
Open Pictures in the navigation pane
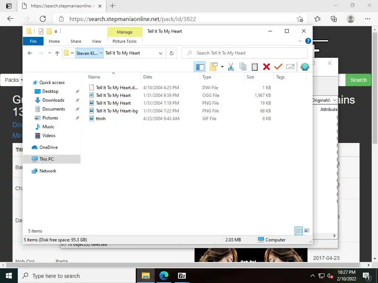(50, 118)
